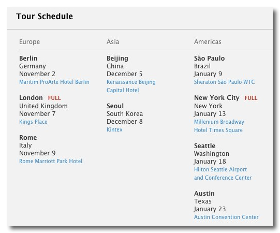This screenshot has width=280, height=233.
Task: Open the Renaissance Beijing Capital Hotel link
Action: [x=131, y=86]
